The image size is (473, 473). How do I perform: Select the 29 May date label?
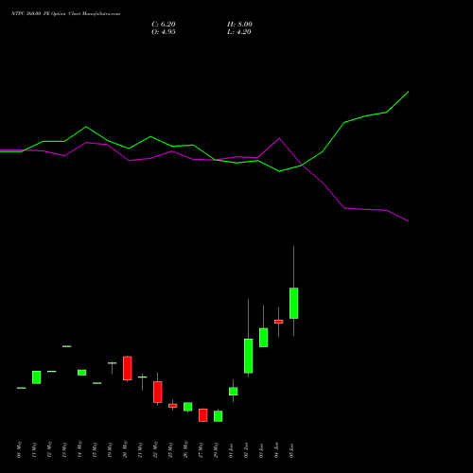click(x=217, y=449)
